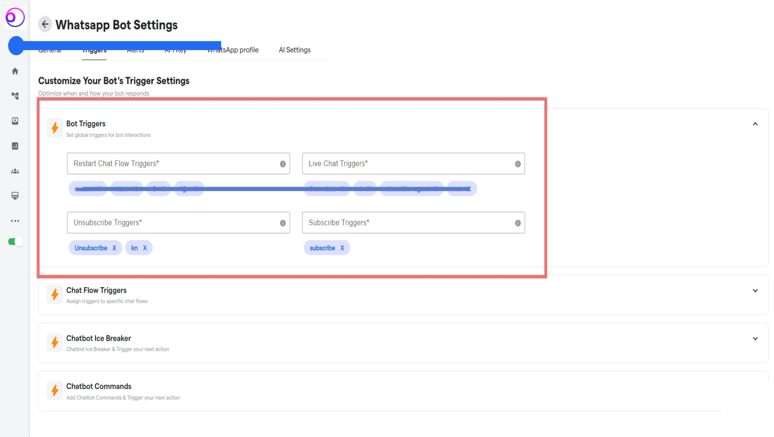The width and height of the screenshot is (774, 437).
Task: Click the Chatbot Ice Breaker lightning icon
Action: click(x=55, y=342)
